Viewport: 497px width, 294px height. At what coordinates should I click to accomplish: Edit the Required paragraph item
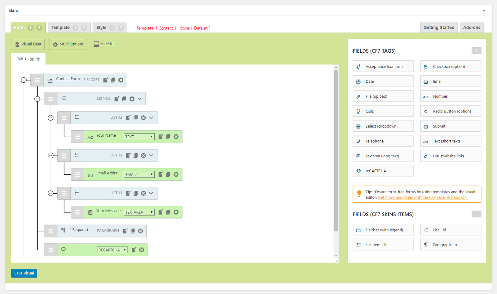pyautogui.click(x=125, y=231)
